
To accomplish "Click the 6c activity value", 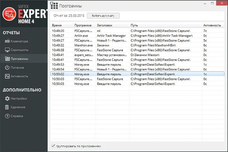I will point(205,45).
